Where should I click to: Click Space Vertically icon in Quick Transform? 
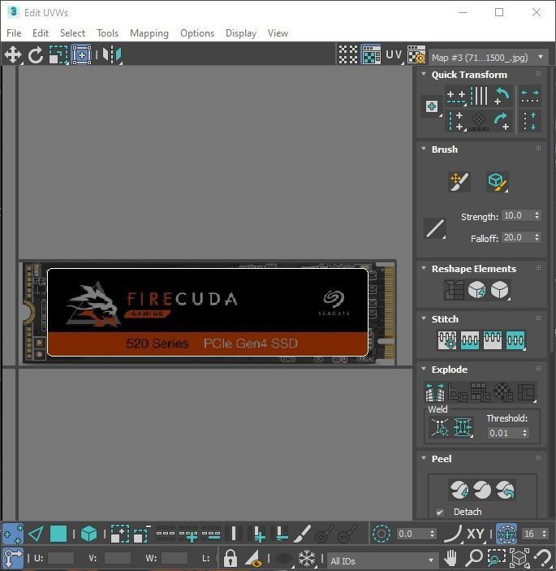(530, 121)
